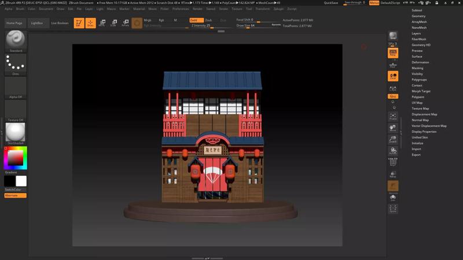463x260 pixels.
Task: Expand the Deformation subpalette
Action: pyautogui.click(x=420, y=62)
